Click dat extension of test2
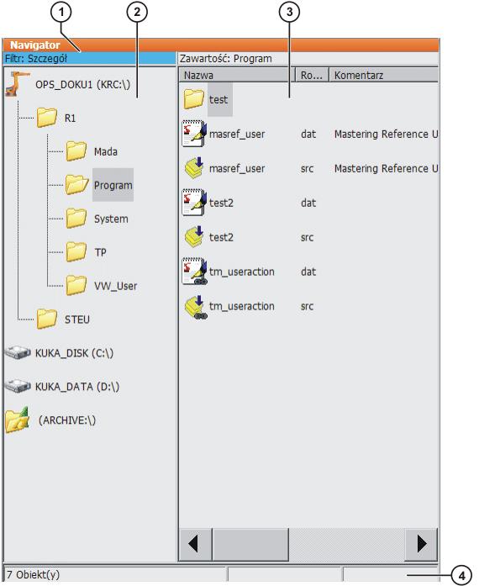The image size is (479, 586). point(308,203)
